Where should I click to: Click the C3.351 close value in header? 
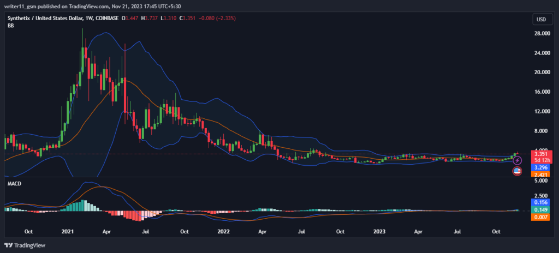pyautogui.click(x=187, y=18)
